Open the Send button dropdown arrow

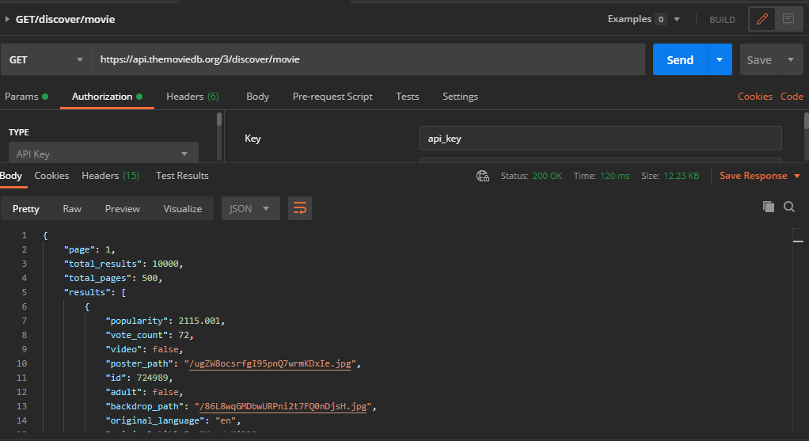[720, 60]
